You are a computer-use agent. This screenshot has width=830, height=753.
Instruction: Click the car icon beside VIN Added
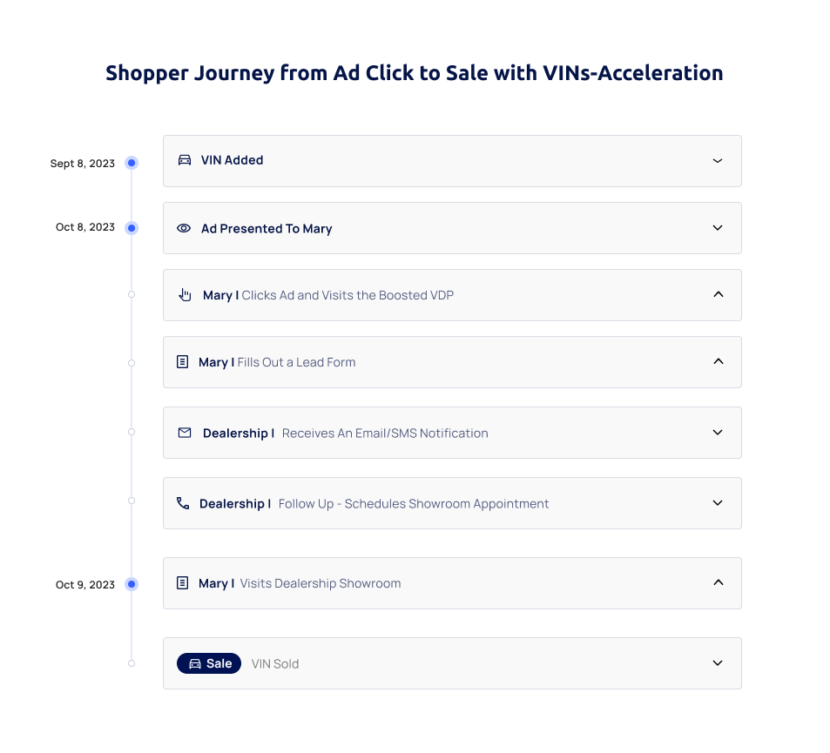(185, 160)
